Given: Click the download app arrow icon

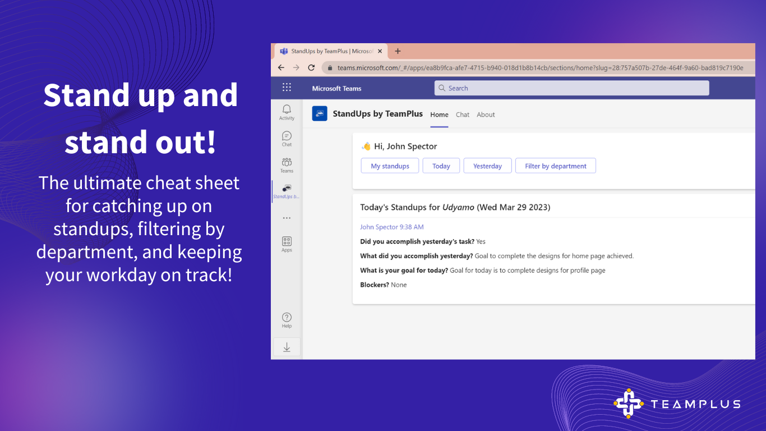Looking at the screenshot, I should click(x=287, y=347).
